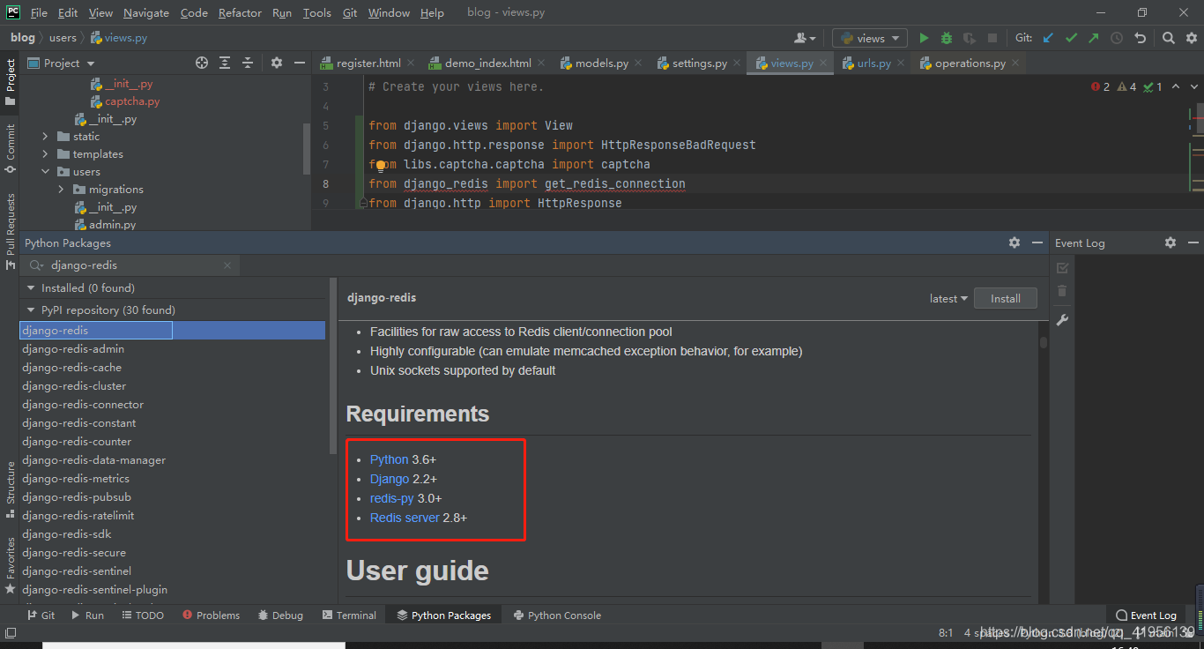Expand the static folder
This screenshot has height=649, width=1204.
point(46,137)
